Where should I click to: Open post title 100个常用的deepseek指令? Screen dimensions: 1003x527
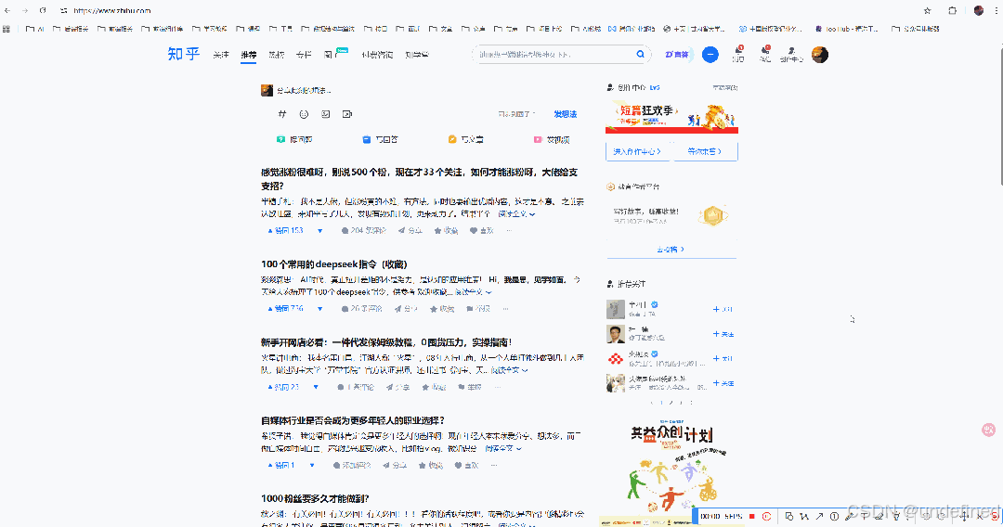click(x=334, y=263)
